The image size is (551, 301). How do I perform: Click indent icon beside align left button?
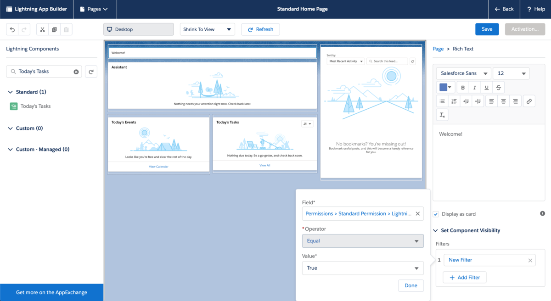click(478, 101)
